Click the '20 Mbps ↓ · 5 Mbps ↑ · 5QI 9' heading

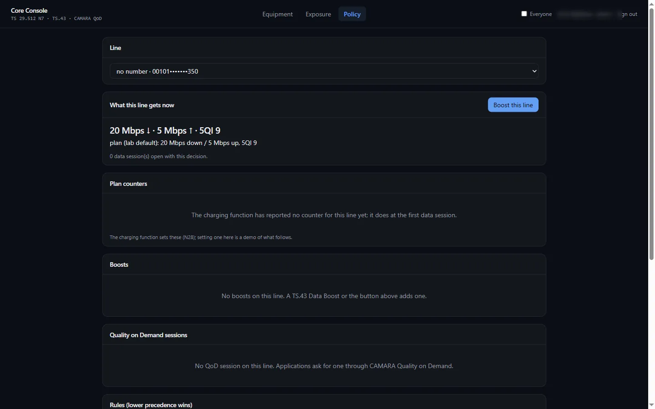click(165, 130)
